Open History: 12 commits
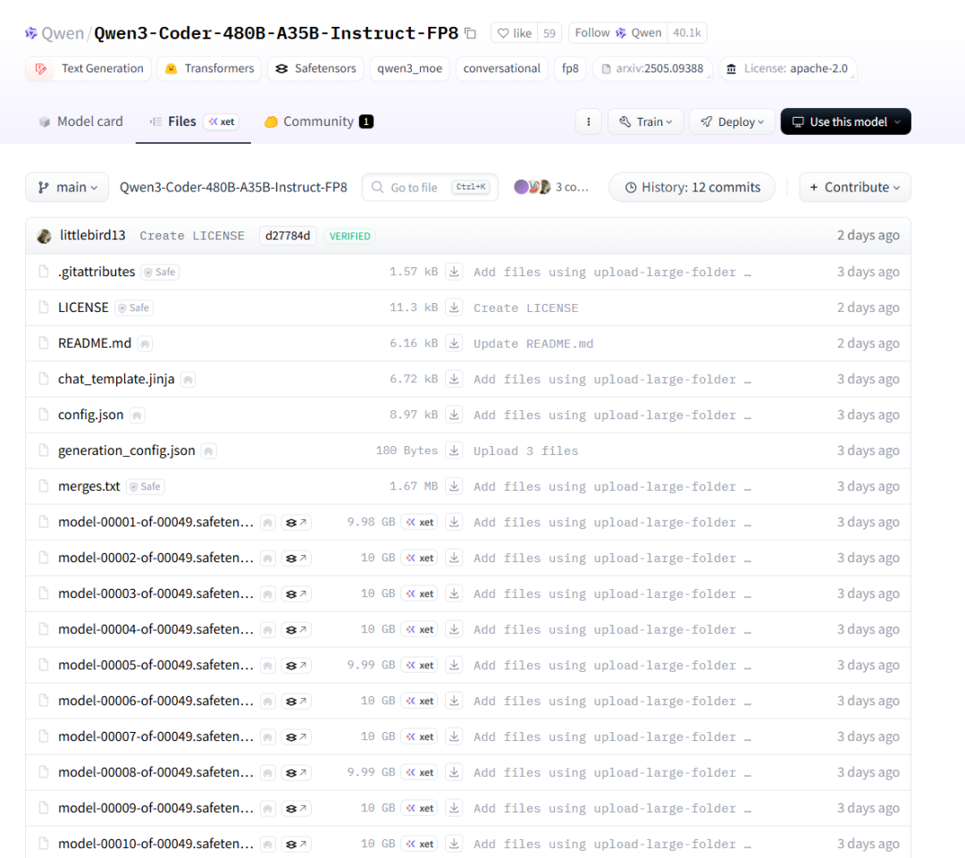 click(692, 187)
